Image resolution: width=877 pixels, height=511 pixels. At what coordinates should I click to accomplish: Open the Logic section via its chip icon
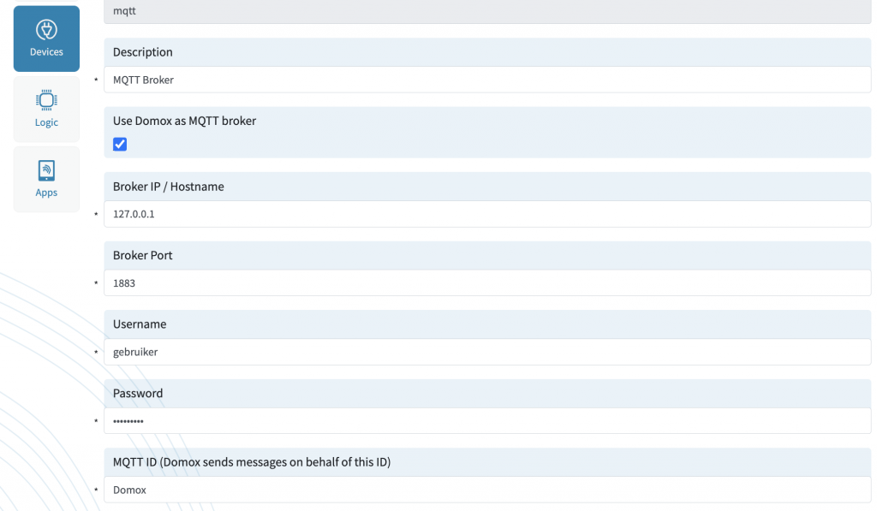pyautogui.click(x=45, y=109)
